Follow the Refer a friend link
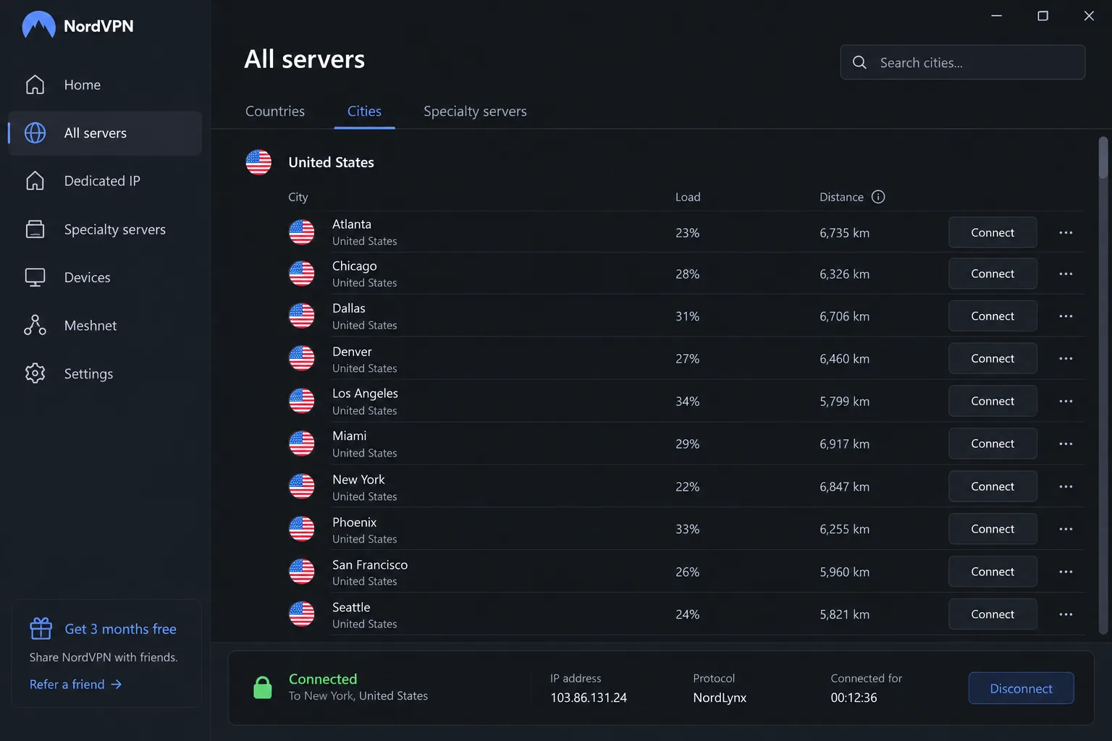 pyautogui.click(x=75, y=685)
